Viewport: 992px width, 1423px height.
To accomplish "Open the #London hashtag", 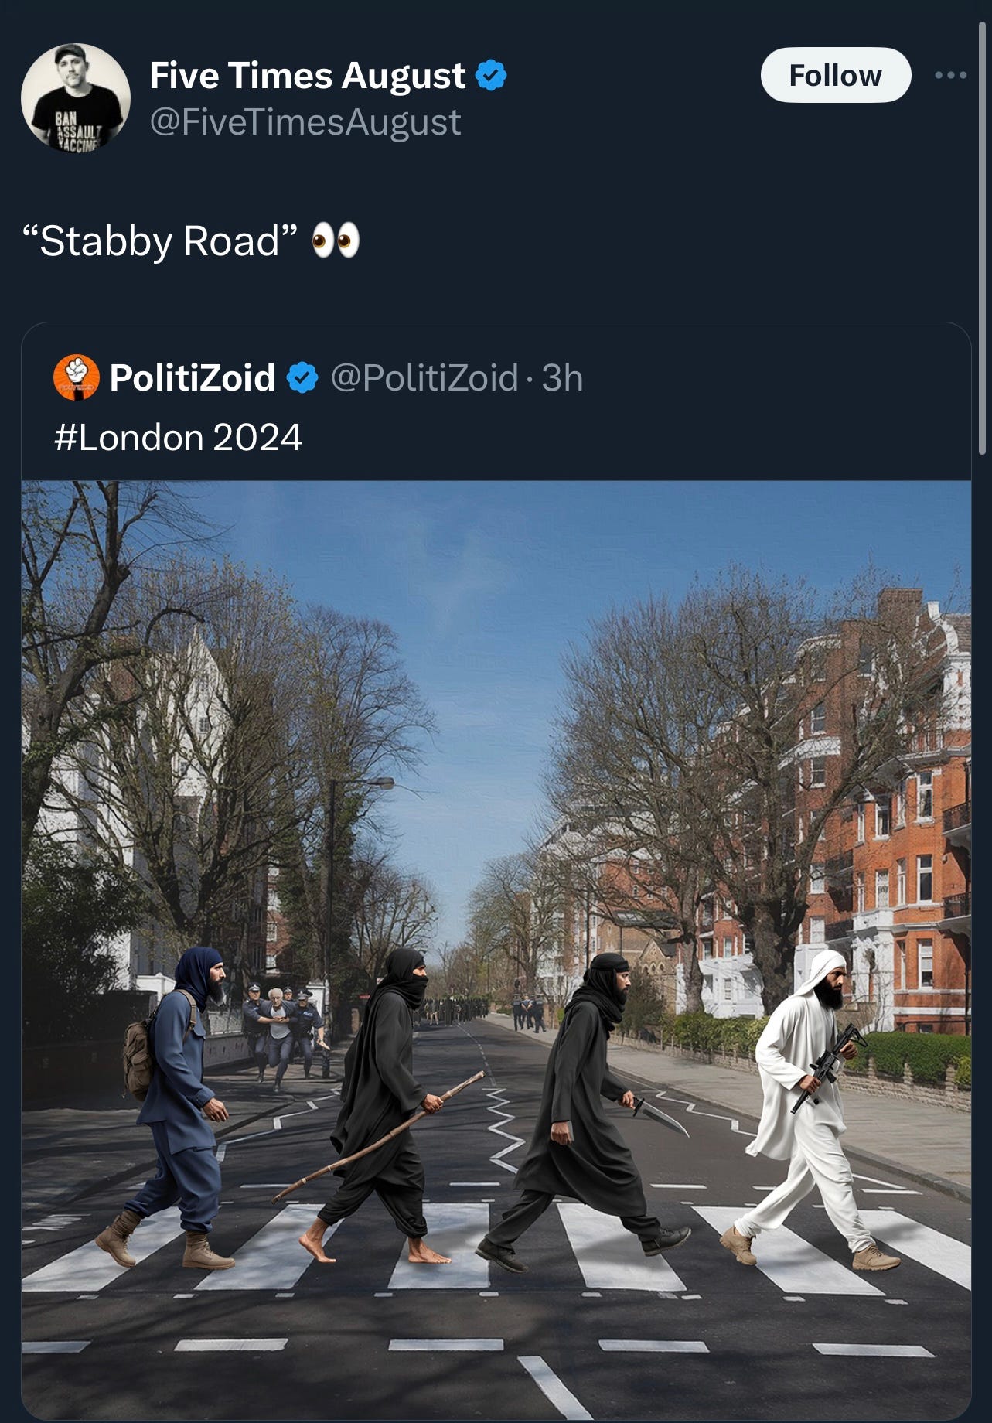I will (x=128, y=438).
